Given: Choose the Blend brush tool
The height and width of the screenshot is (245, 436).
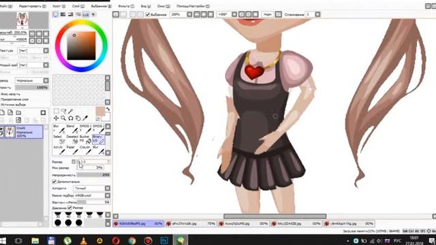Looking at the screenshot, I should (x=72, y=129).
